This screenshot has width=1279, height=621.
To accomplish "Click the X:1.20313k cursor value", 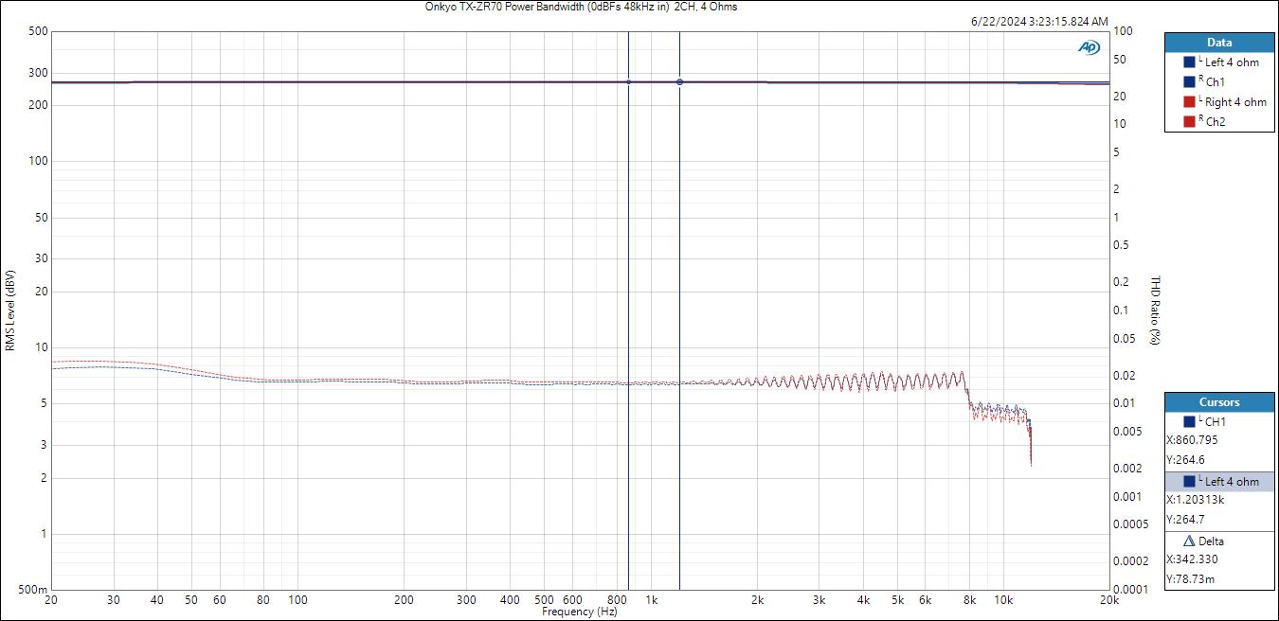I will [x=1195, y=500].
